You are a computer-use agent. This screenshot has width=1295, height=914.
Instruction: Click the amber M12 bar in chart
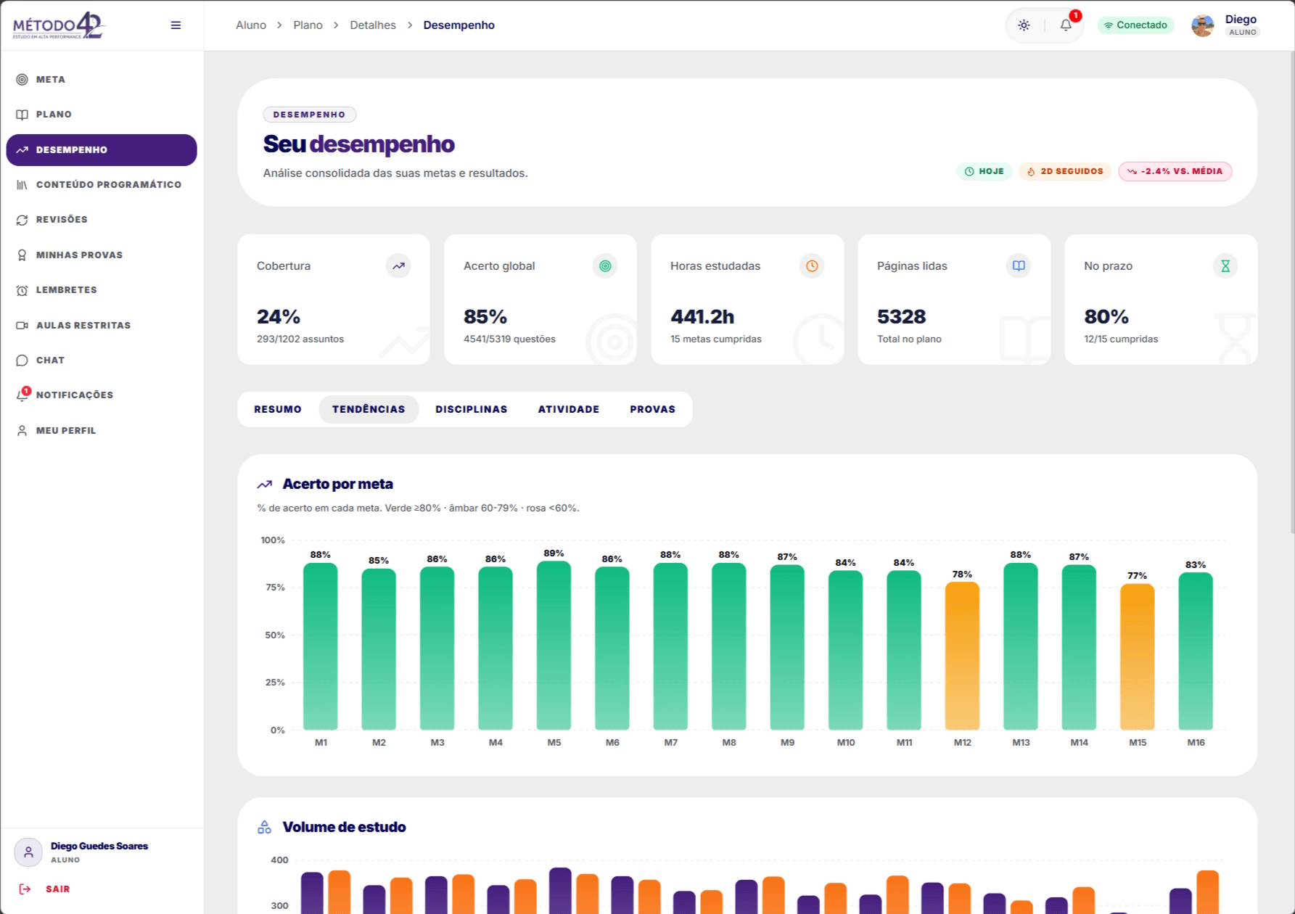click(962, 656)
